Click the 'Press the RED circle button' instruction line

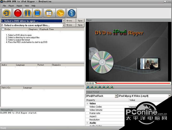[27, 42]
